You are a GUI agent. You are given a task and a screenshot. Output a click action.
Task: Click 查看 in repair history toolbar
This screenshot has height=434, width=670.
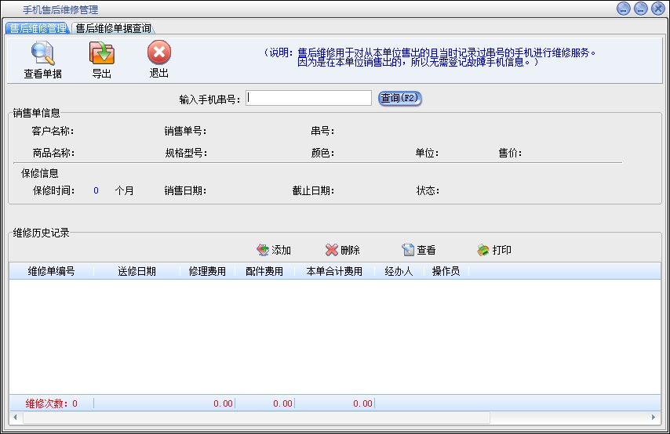pos(419,250)
